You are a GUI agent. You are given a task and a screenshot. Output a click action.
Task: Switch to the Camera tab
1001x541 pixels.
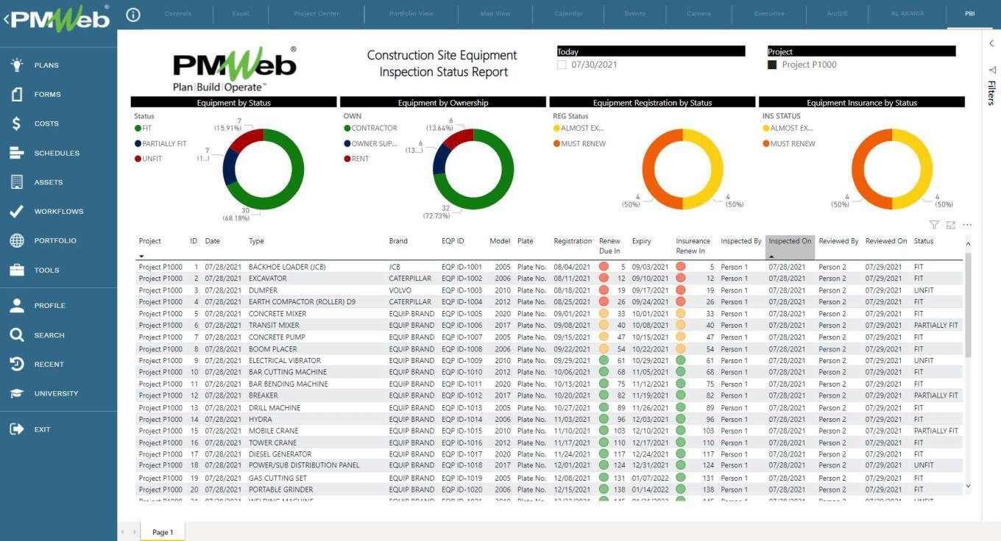(699, 14)
